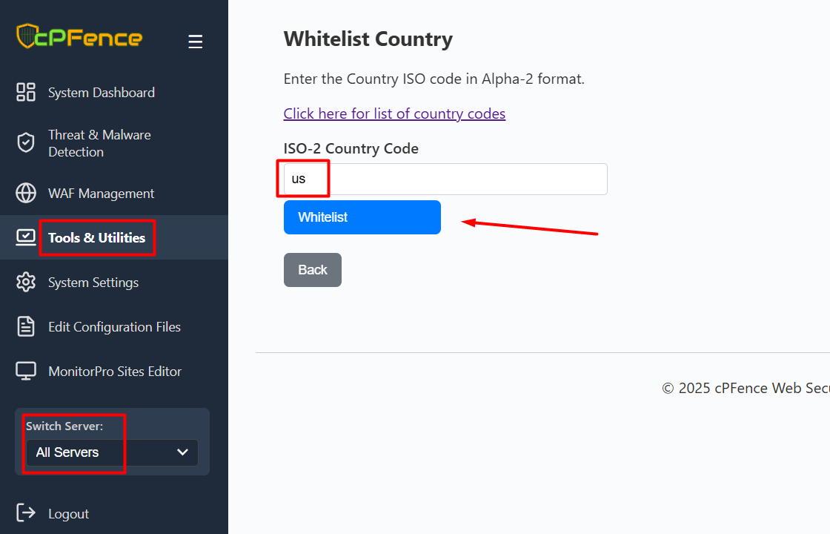The image size is (830, 534).
Task: Click the MonitorPro Sites Editor screen icon
Action: click(x=26, y=372)
